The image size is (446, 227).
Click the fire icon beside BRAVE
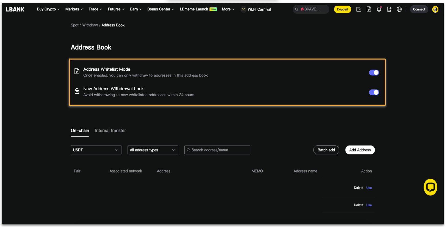(302, 9)
